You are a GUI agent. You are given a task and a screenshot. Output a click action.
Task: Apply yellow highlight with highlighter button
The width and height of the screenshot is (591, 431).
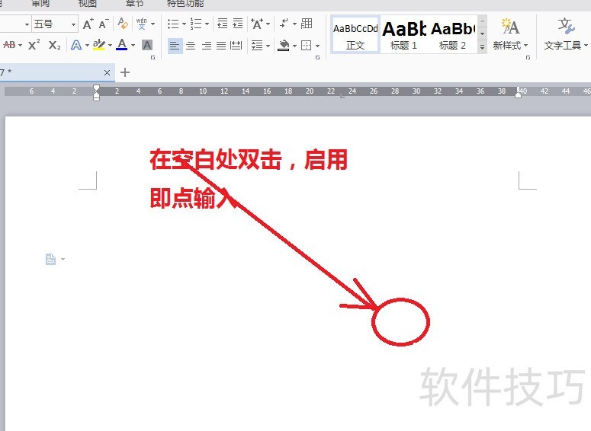[x=98, y=45]
